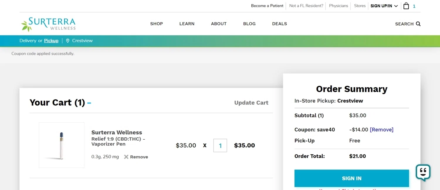Switch to Pickup option link
Viewport: 440px width, 190px height.
[x=51, y=41]
